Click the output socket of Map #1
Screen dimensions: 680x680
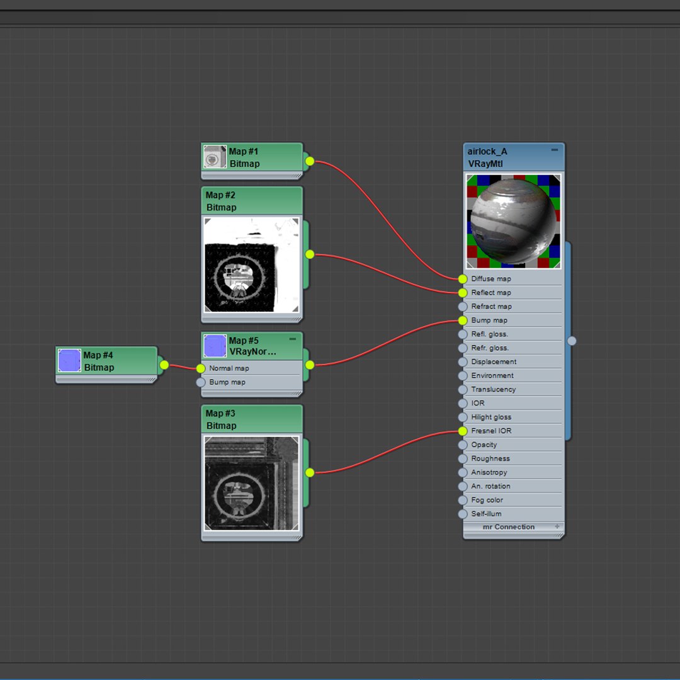[310, 161]
